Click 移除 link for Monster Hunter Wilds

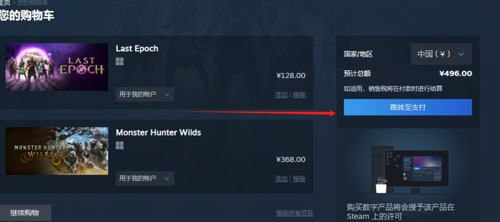click(299, 179)
